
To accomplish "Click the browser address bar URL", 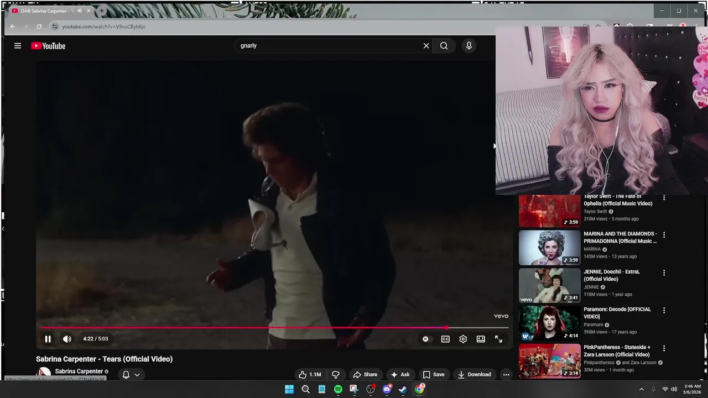I will pyautogui.click(x=103, y=27).
